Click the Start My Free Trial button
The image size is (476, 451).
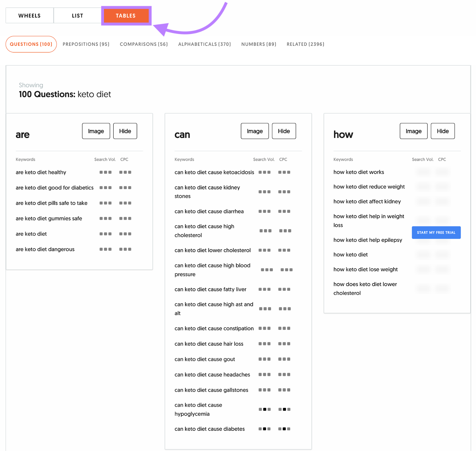click(x=436, y=232)
